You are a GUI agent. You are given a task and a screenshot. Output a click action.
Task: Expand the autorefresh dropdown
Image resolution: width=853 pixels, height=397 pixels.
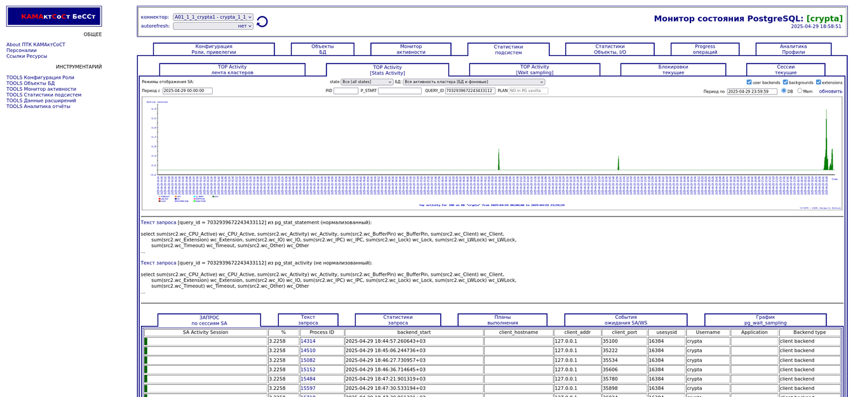coord(213,26)
